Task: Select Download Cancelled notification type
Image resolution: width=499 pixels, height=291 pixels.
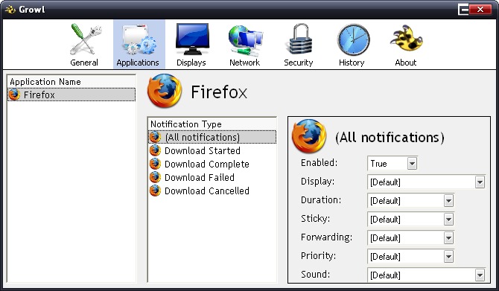Action: coord(207,191)
